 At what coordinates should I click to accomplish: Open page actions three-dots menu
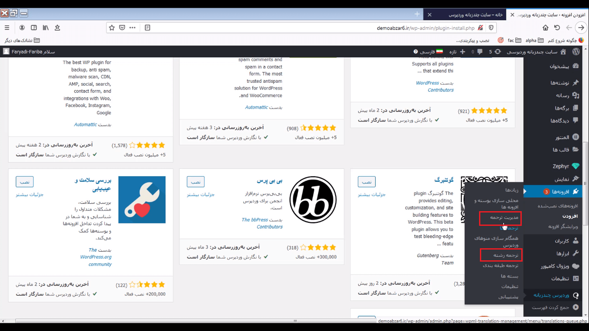(x=132, y=28)
